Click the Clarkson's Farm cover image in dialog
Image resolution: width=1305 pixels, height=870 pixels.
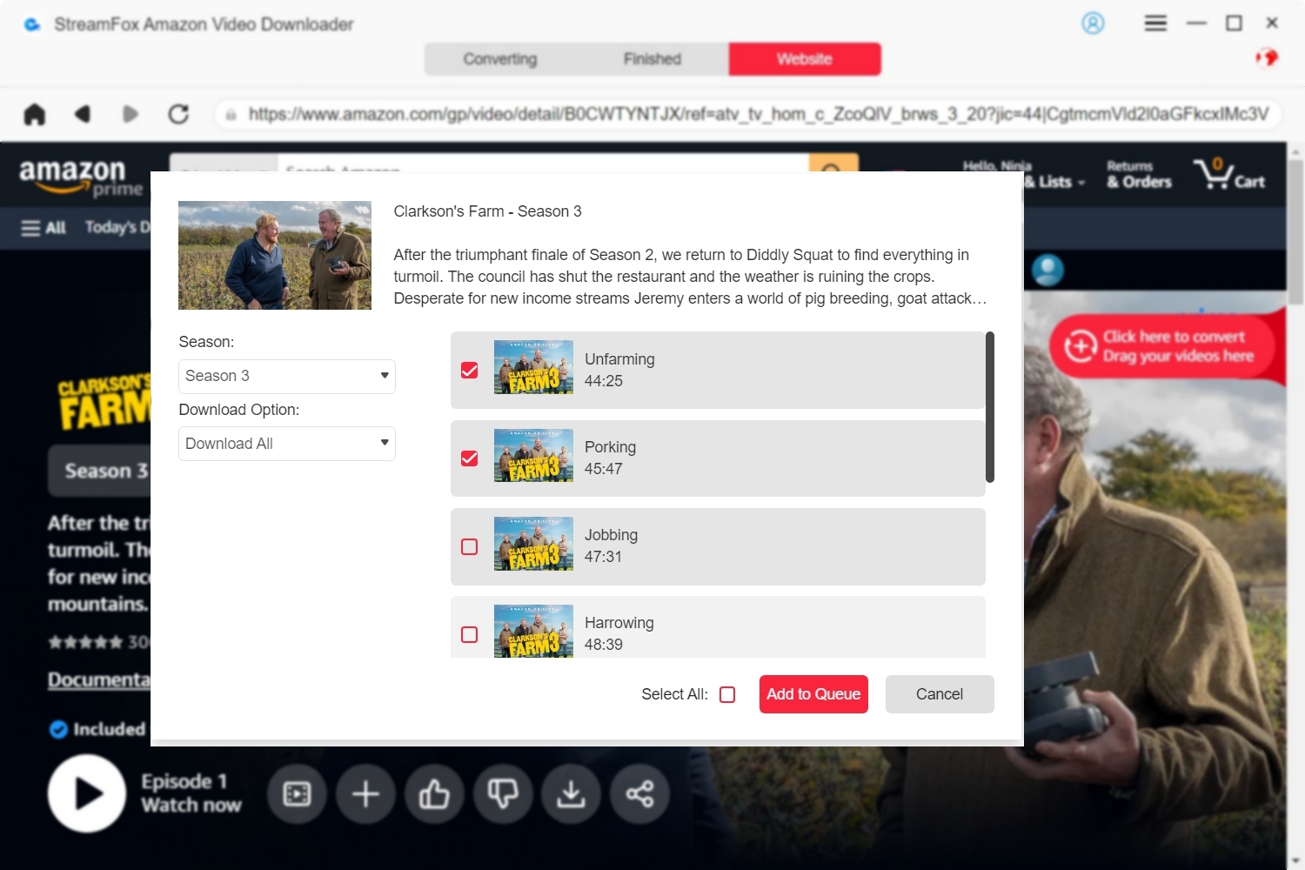(275, 255)
